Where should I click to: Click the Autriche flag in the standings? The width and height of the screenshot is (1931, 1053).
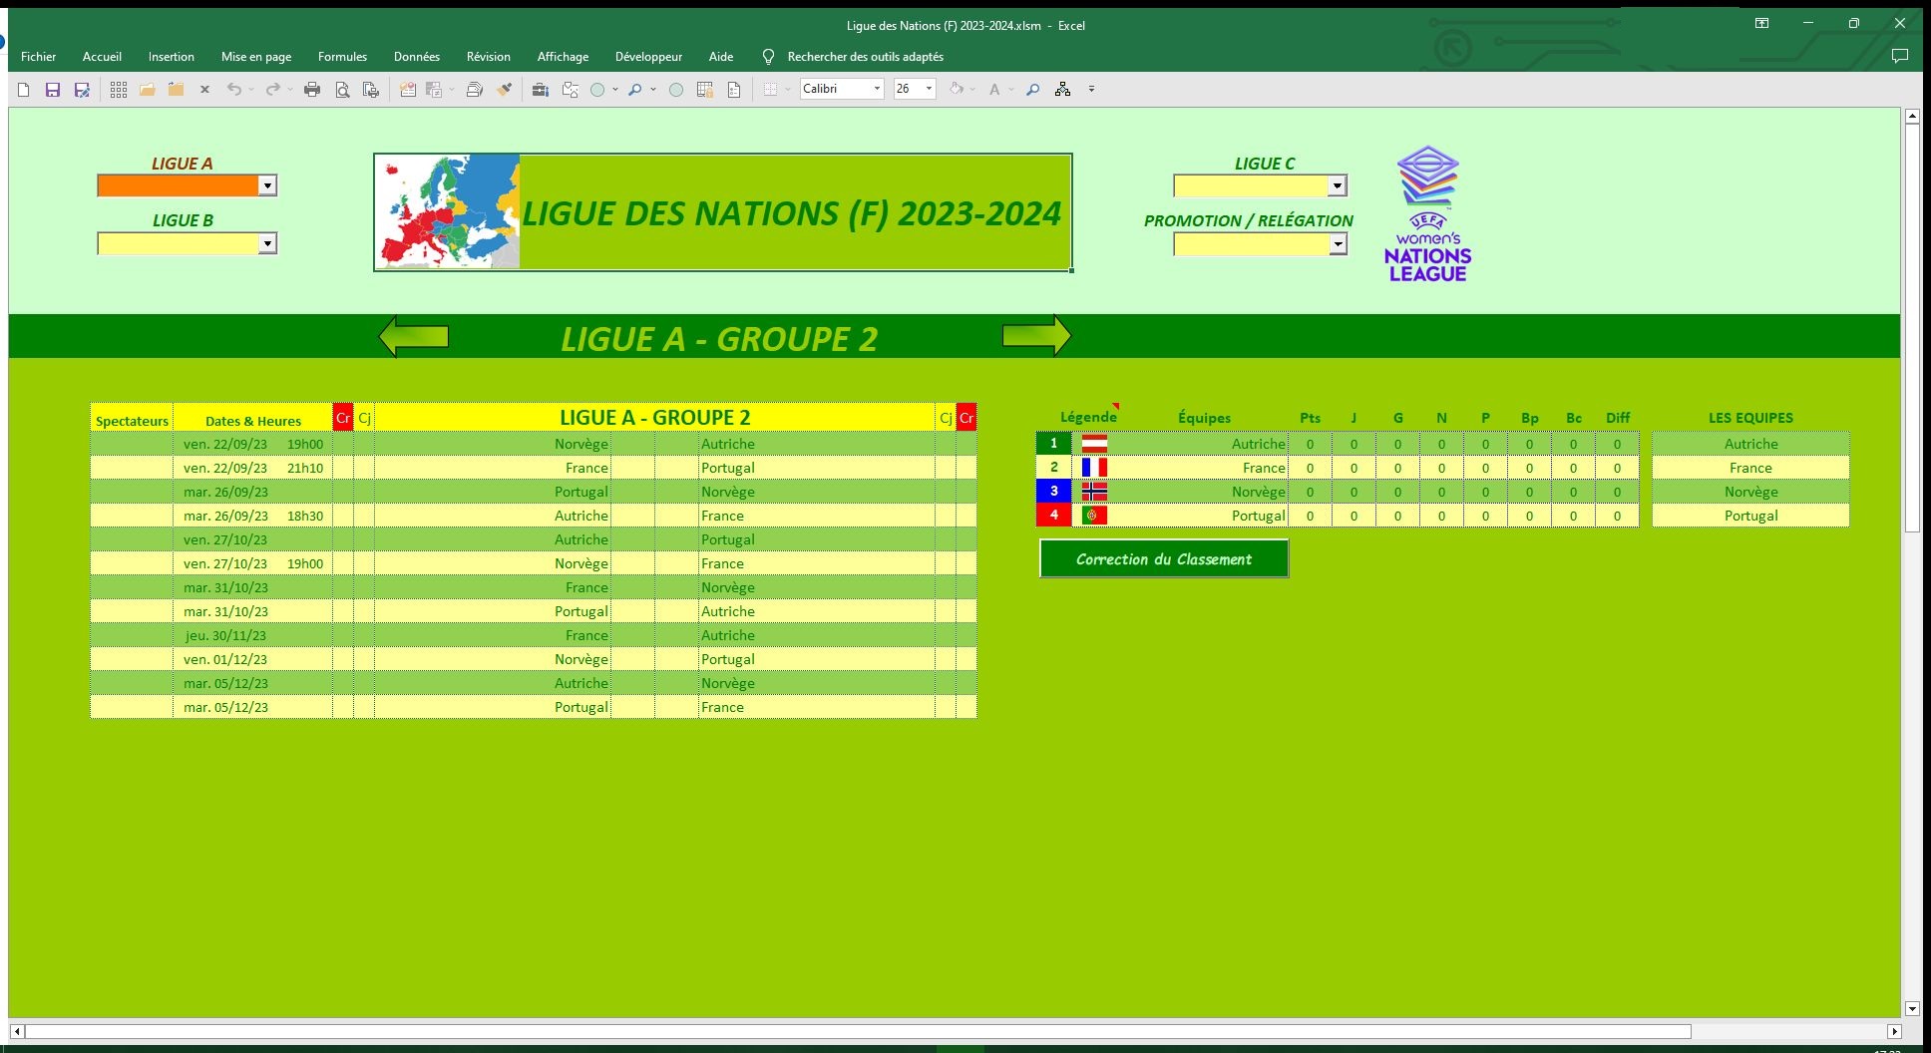tap(1094, 444)
